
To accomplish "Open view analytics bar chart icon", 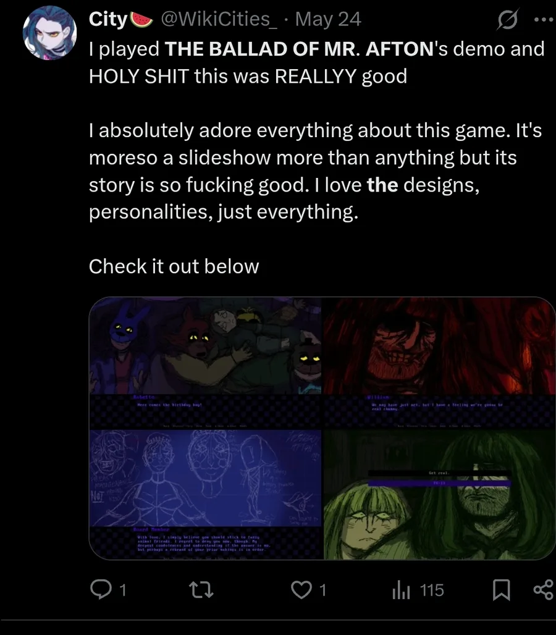I will coord(402,591).
